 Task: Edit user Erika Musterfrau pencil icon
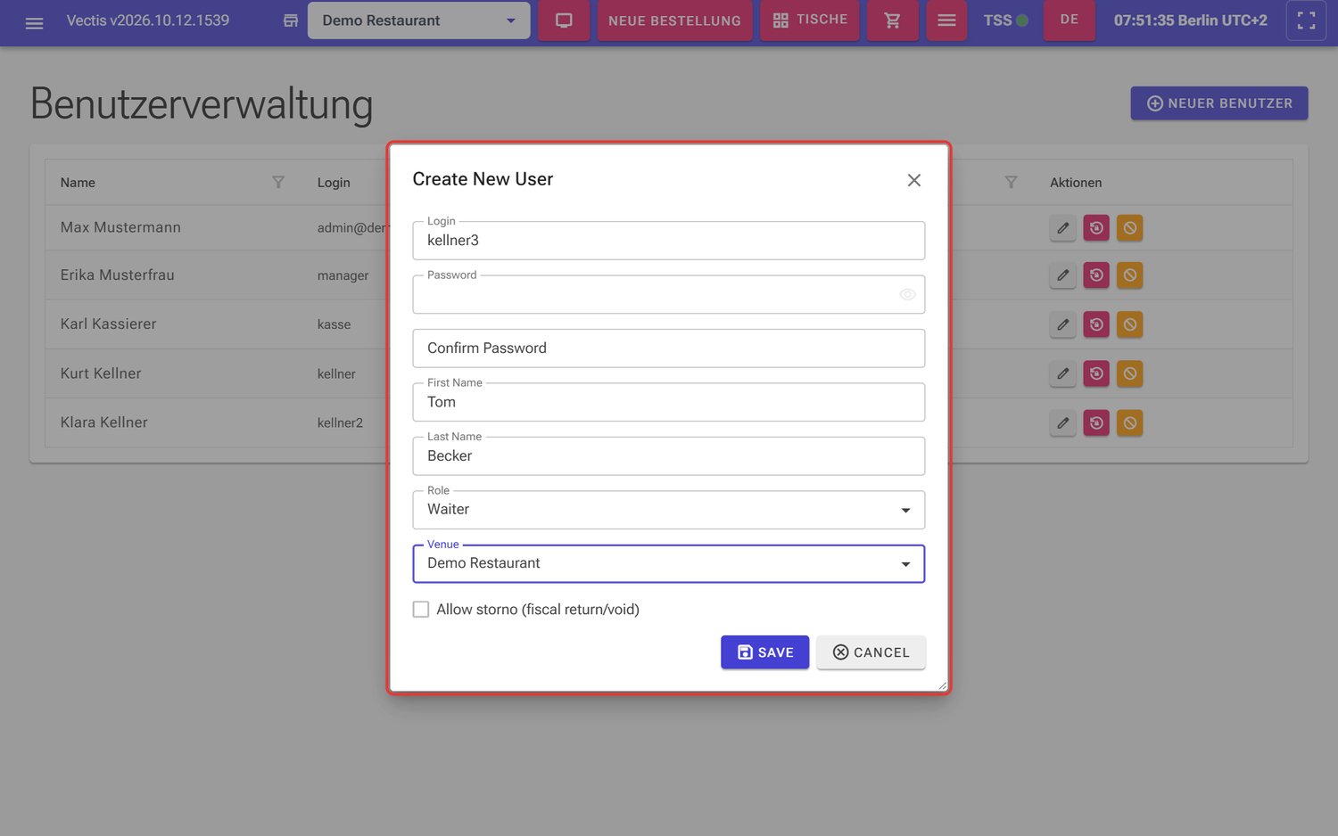tap(1062, 275)
